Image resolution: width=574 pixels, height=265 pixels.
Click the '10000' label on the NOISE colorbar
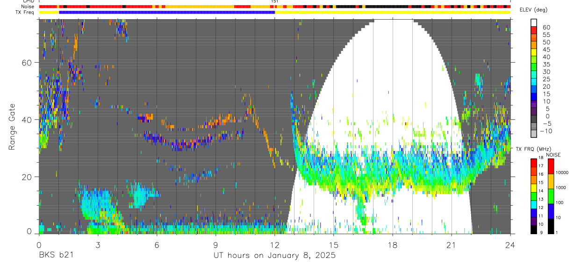[562, 173]
